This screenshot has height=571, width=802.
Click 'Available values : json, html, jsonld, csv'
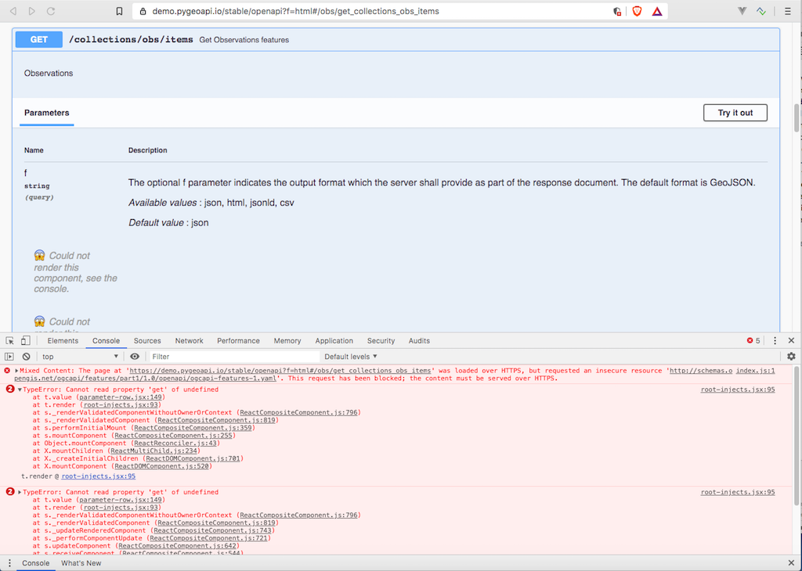click(x=211, y=203)
